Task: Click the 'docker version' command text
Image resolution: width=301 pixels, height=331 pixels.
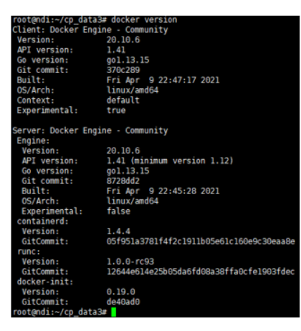Action: [144, 20]
